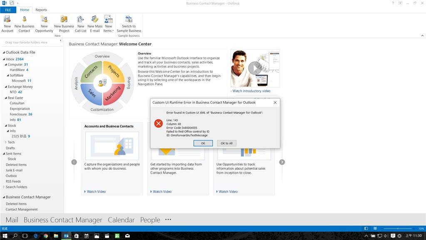The image size is (426, 240).
Task: Launch Microsoft Edge from the taskbar
Action: click(x=36, y=236)
